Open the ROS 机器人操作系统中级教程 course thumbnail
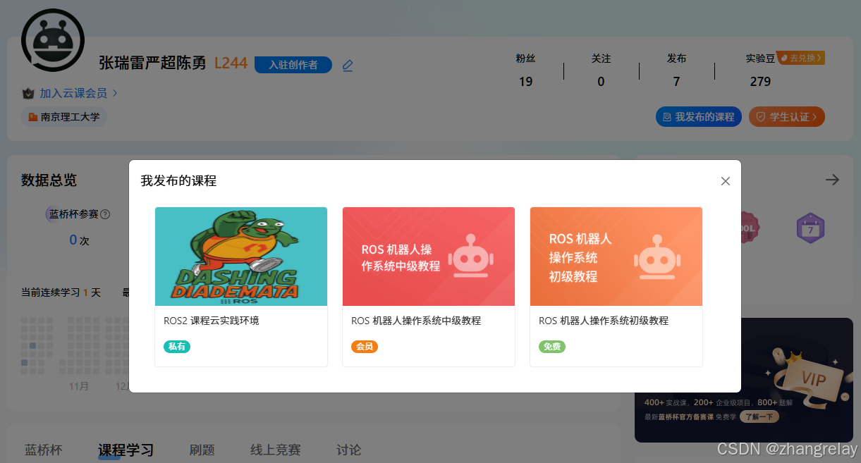The width and height of the screenshot is (861, 463). tap(429, 257)
